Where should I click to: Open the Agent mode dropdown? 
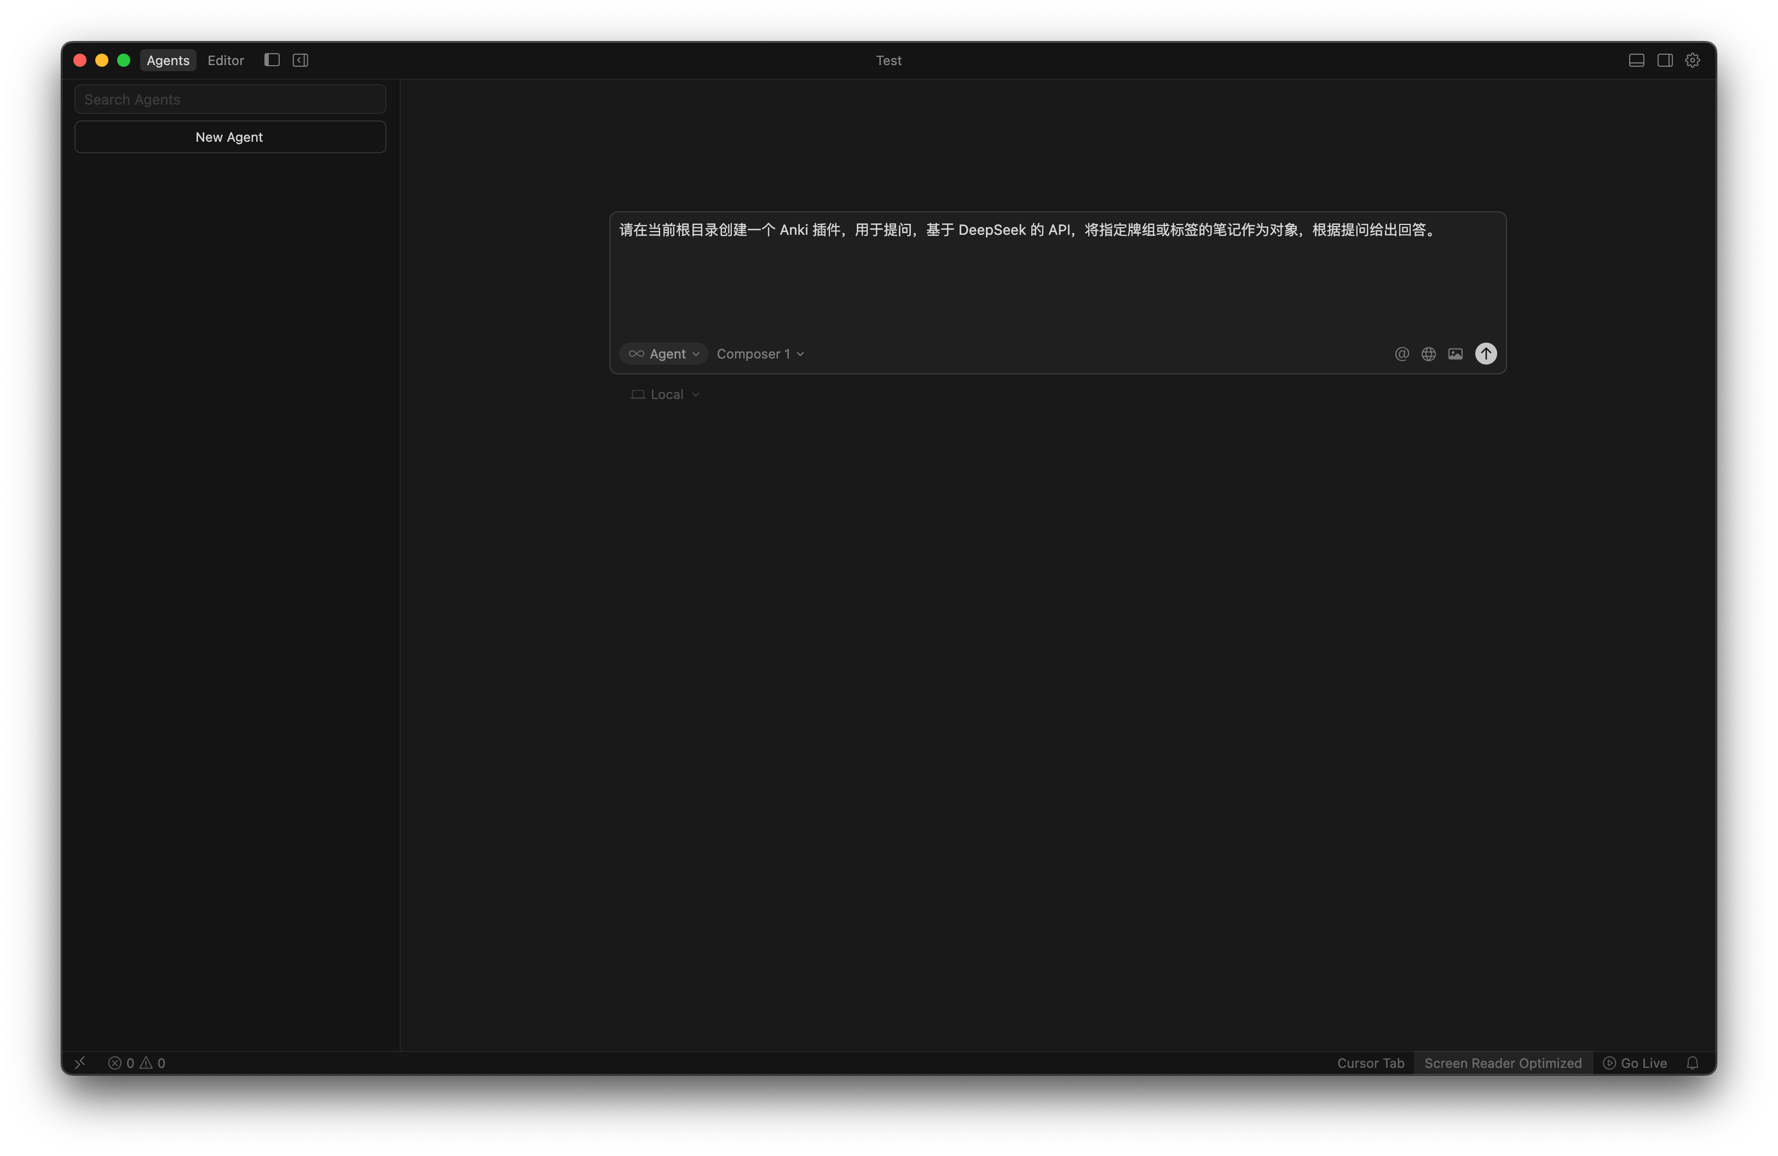click(664, 354)
